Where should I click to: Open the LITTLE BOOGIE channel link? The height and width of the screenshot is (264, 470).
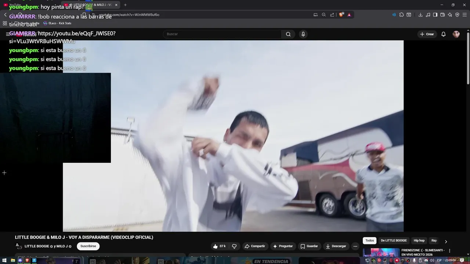coord(37,246)
